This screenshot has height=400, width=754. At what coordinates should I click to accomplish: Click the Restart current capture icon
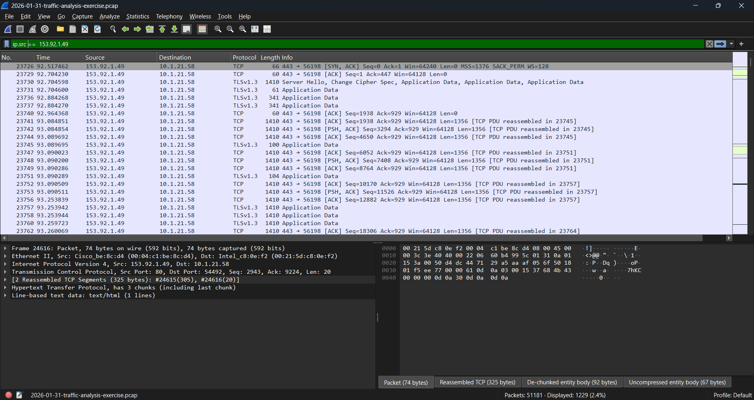[33, 29]
